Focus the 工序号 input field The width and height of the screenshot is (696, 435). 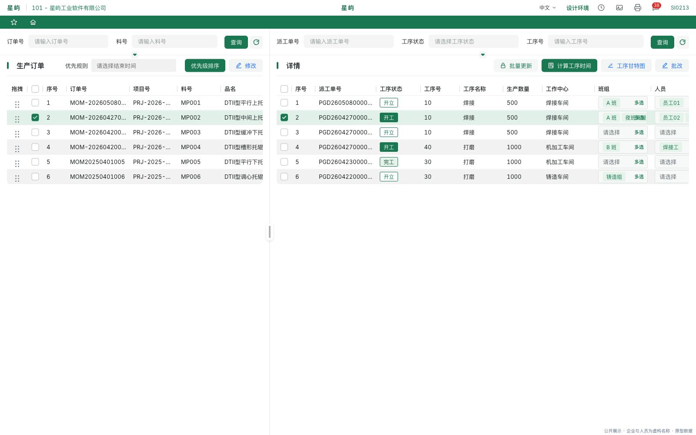click(x=596, y=41)
